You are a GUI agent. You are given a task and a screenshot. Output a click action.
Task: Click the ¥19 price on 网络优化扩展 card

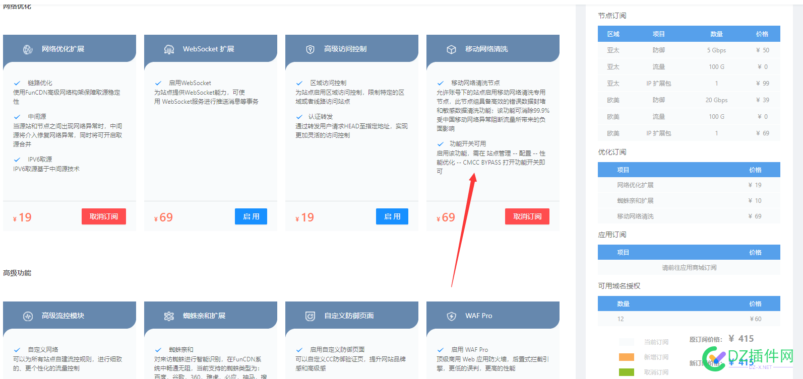pos(22,217)
